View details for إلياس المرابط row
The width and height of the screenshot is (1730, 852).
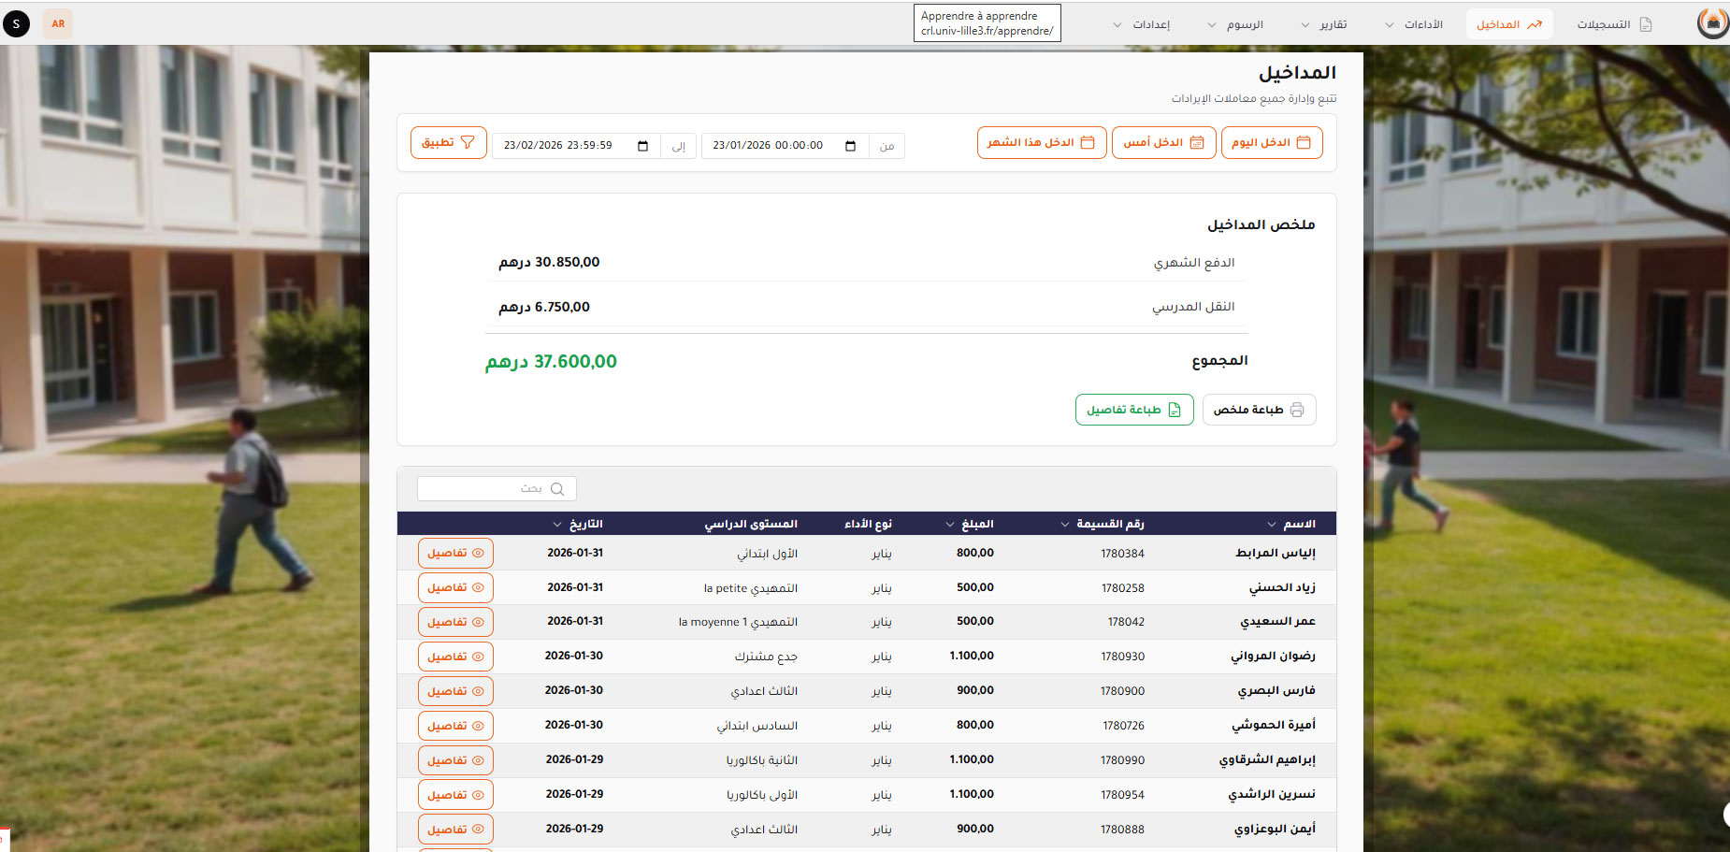pos(455,553)
